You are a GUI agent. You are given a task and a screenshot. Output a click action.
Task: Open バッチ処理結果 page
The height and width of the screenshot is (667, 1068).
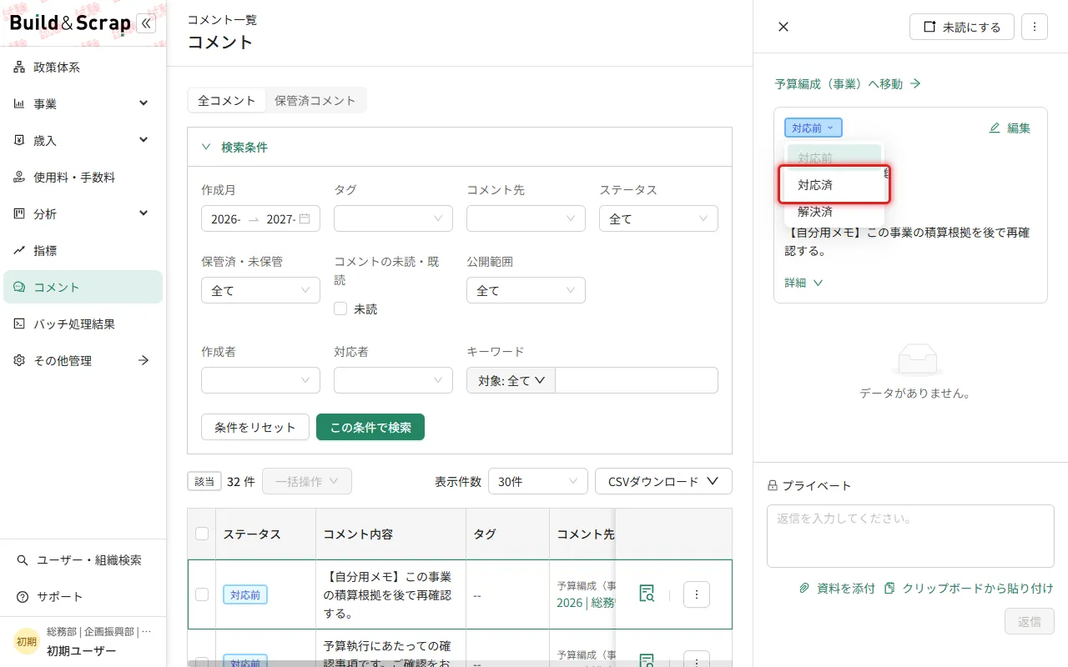83,323
